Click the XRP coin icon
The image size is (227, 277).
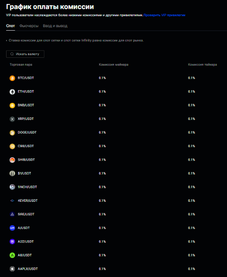(x=12, y=119)
